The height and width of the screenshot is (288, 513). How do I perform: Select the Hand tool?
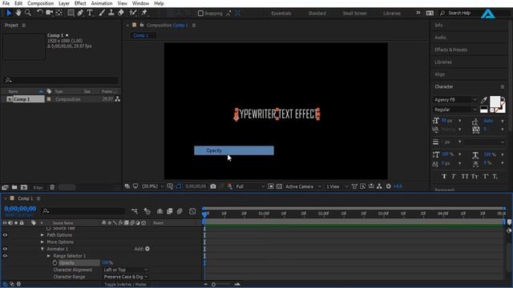(18, 13)
